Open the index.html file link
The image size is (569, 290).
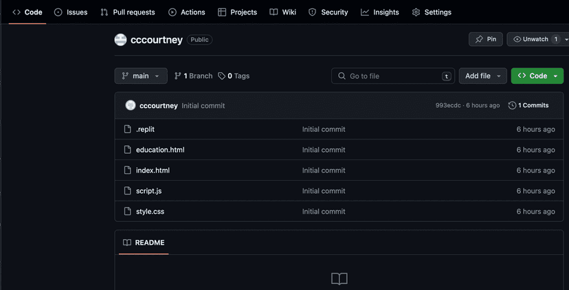pos(153,170)
